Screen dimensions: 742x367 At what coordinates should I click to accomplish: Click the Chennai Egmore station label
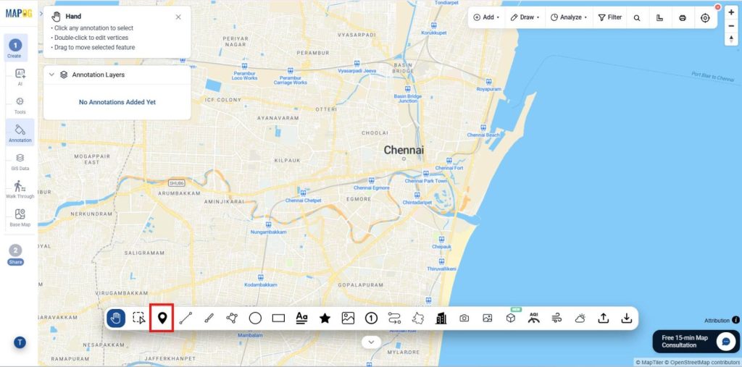click(x=372, y=187)
